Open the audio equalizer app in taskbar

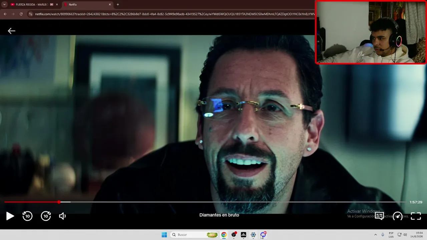click(x=244, y=235)
